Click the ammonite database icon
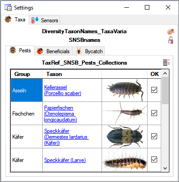 [x=171, y=32]
